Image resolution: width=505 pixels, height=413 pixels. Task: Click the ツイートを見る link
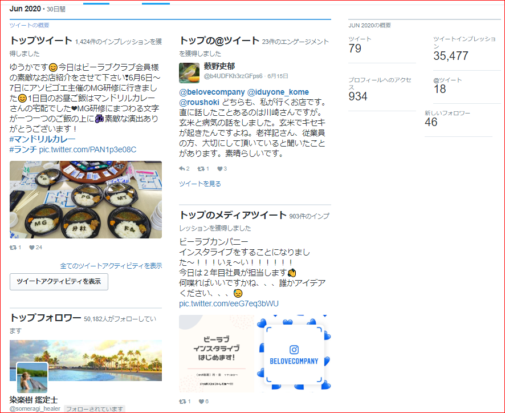pyautogui.click(x=200, y=184)
